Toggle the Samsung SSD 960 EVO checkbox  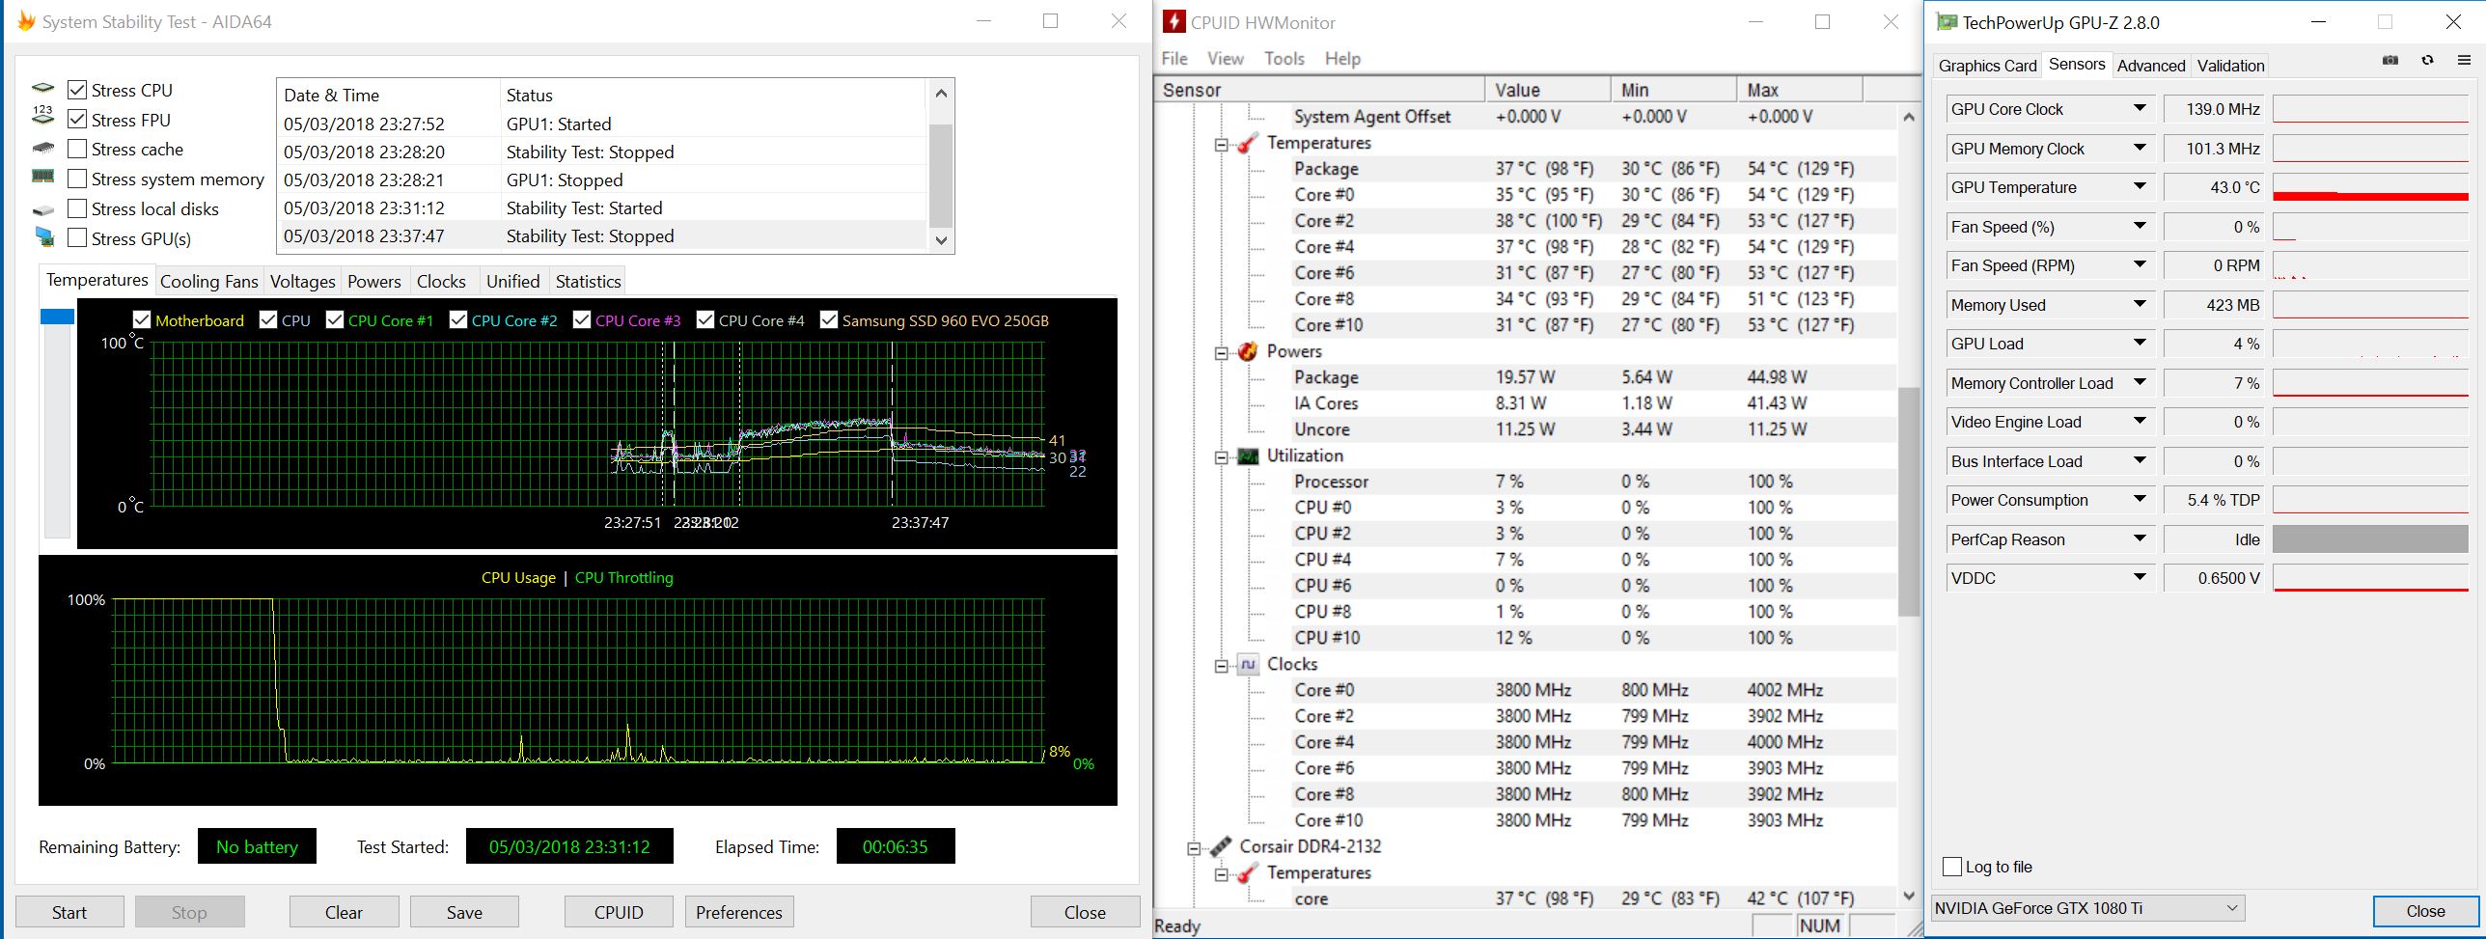coord(829,320)
